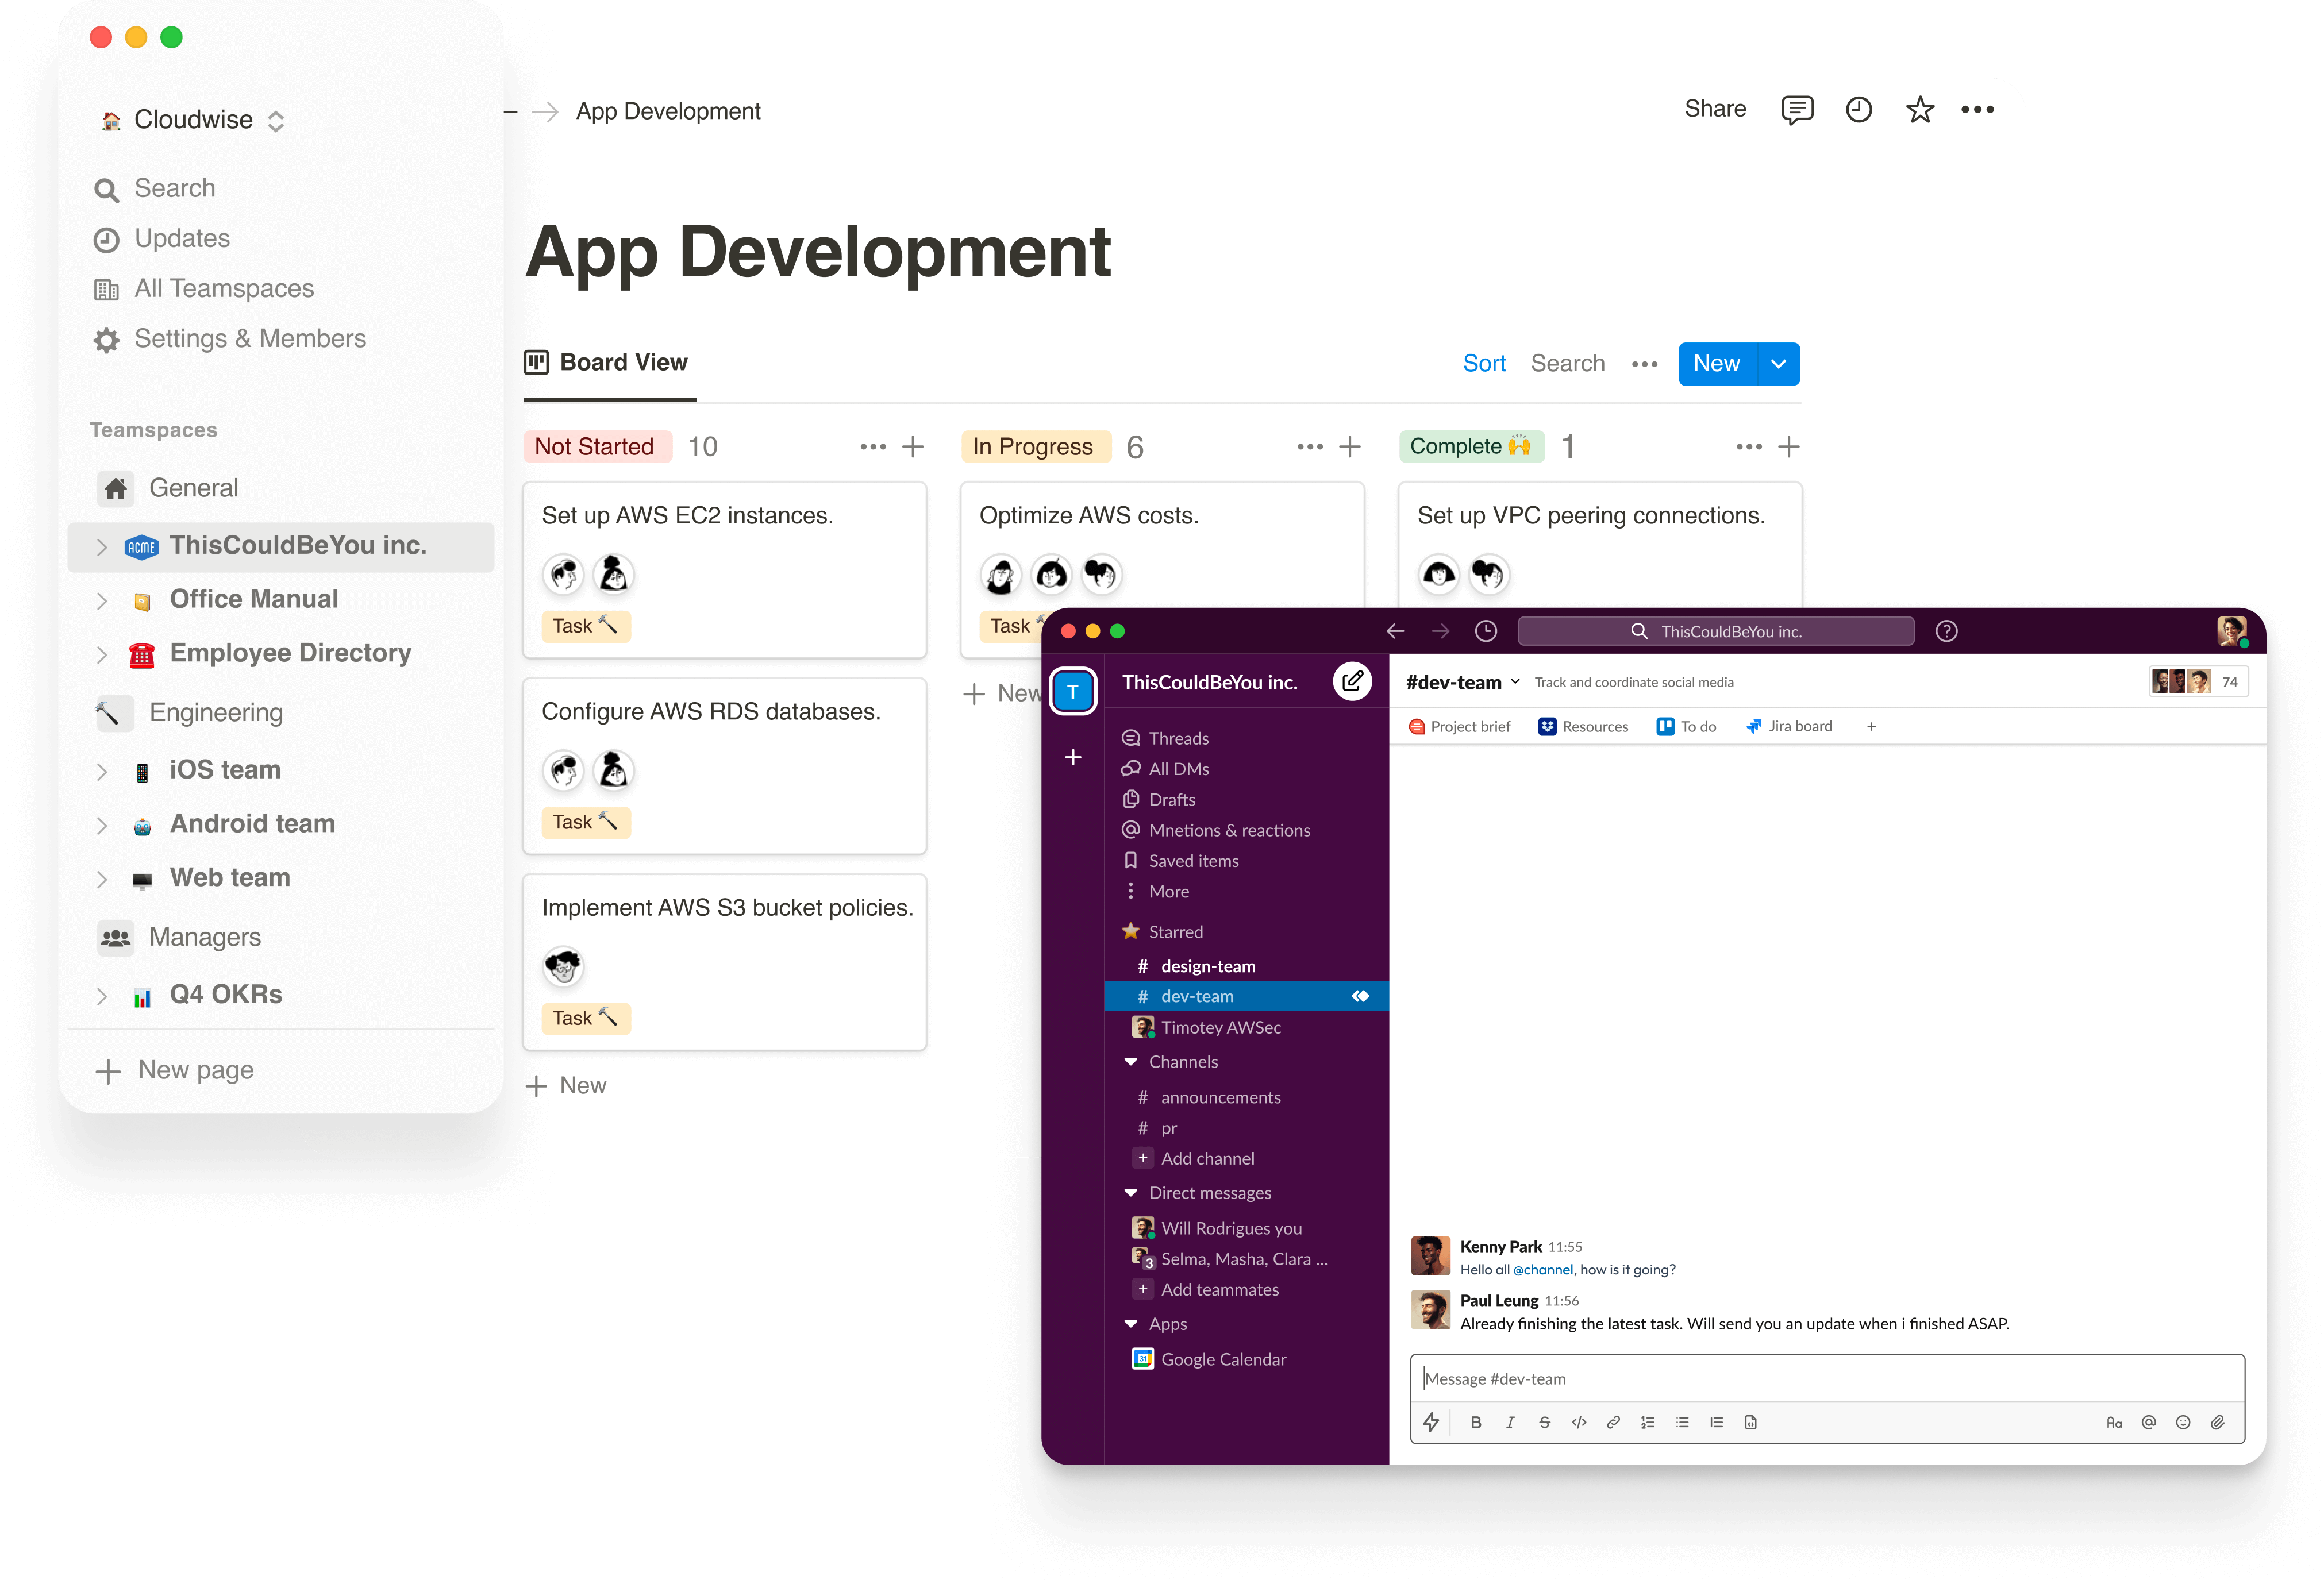Toggle strikethrough in Slack composer

pyautogui.click(x=1544, y=1422)
